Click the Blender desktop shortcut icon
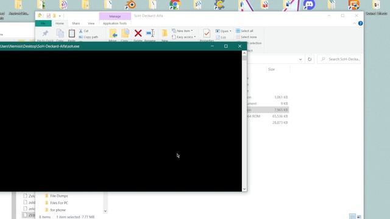Viewport: 390px width, 219px height. tap(130, 5)
